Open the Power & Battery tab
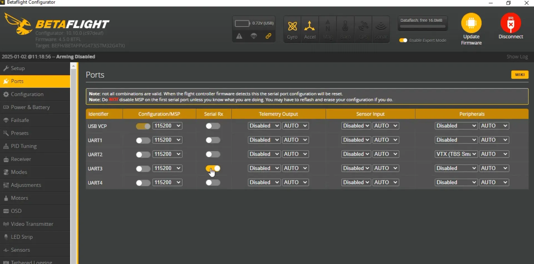534x264 pixels. (35, 107)
